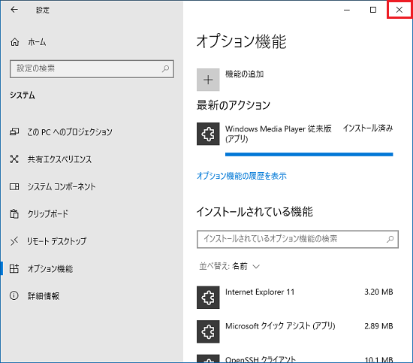
Task: Click the plus 機能の追加 button
Action: (x=208, y=80)
